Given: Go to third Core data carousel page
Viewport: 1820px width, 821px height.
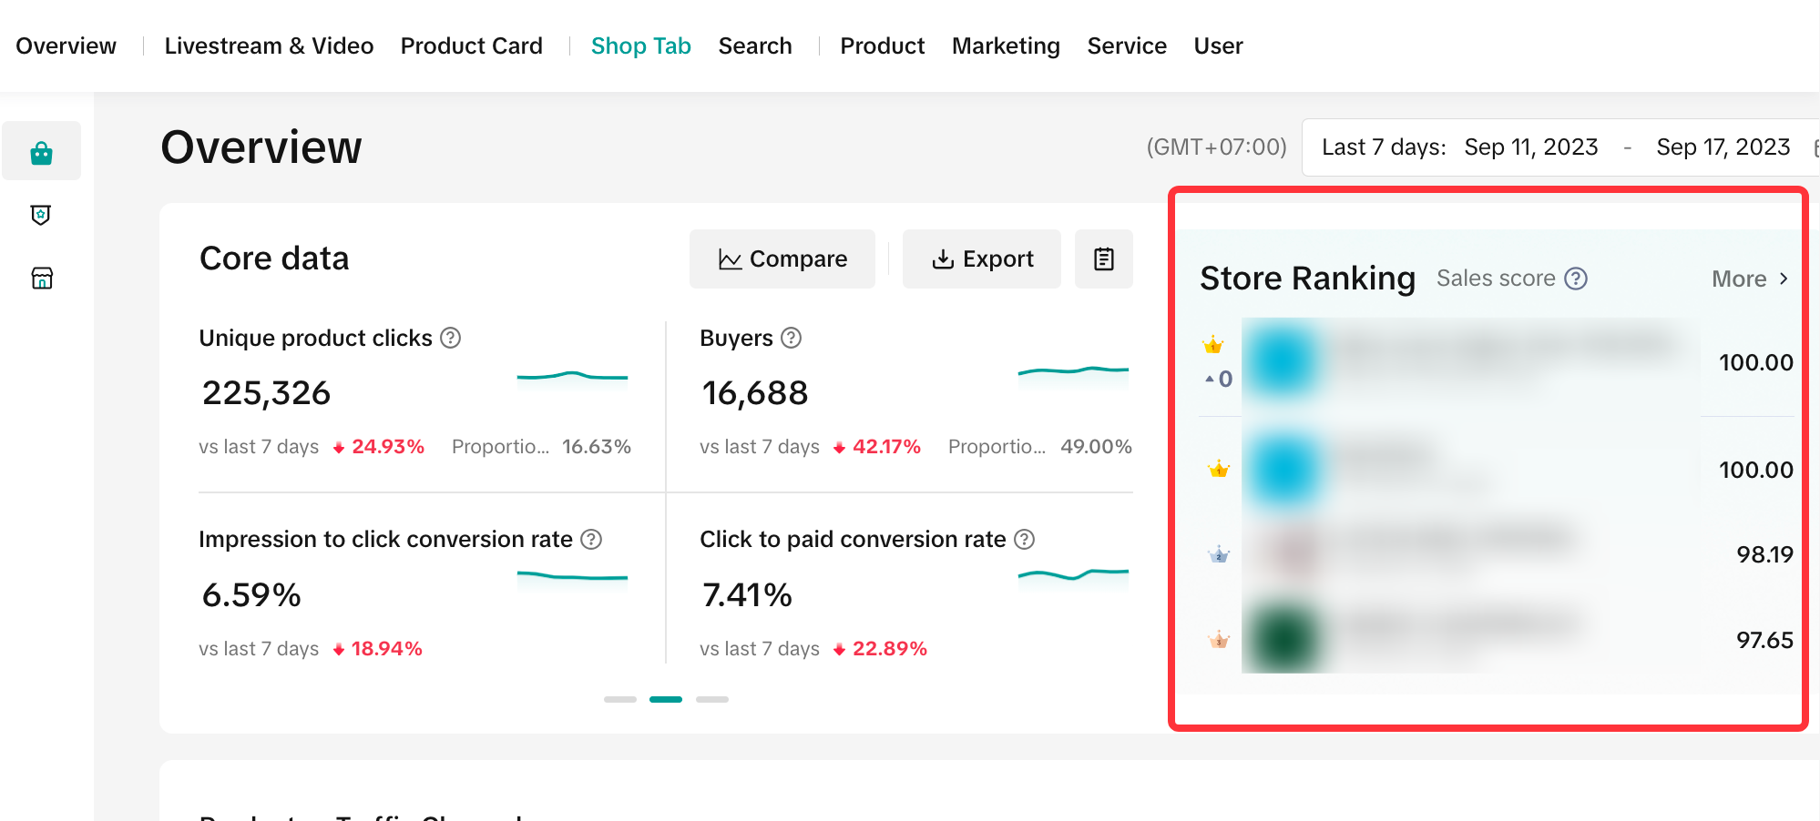Looking at the screenshot, I should click(712, 699).
